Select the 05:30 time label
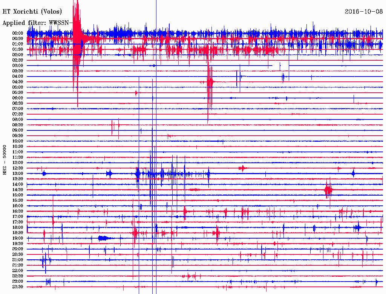 pos(18,93)
